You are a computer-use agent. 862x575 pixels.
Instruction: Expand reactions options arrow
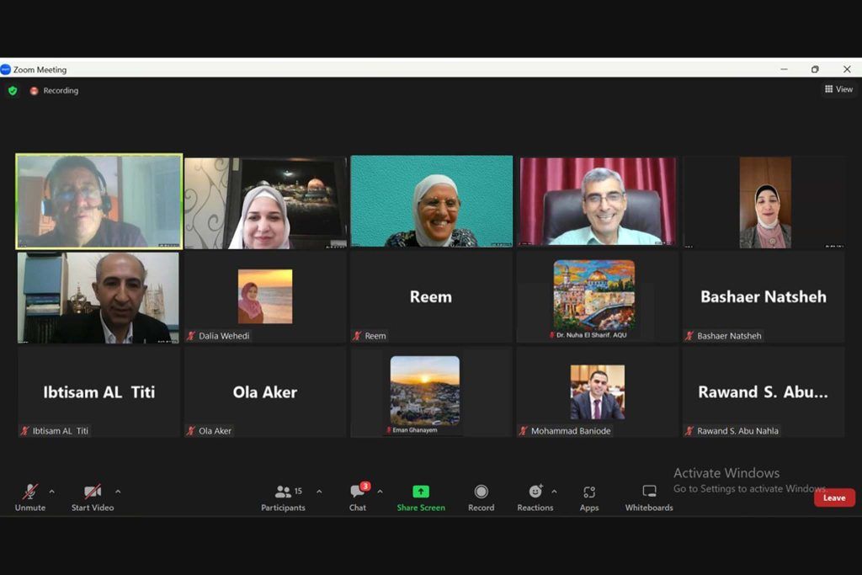click(554, 492)
